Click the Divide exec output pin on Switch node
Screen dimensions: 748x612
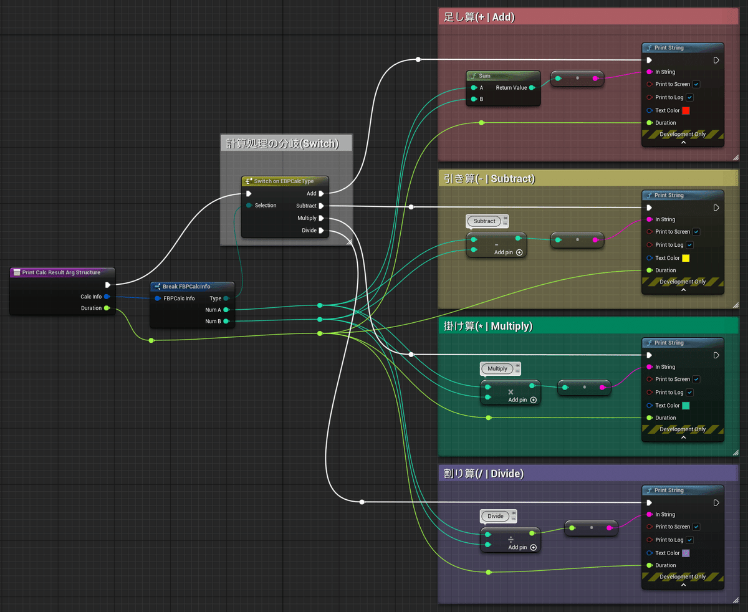coord(321,231)
